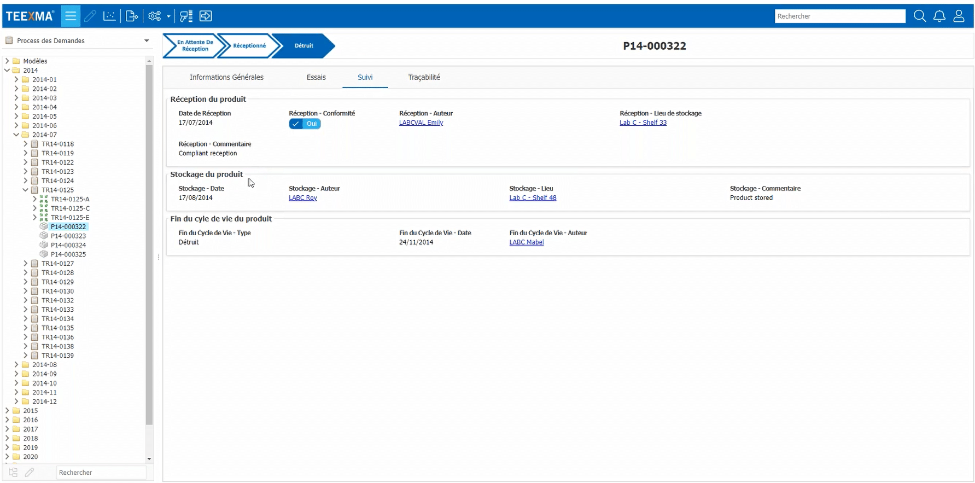975x483 pixels.
Task: Click the 2017 folder icon
Action: pyautogui.click(x=16, y=429)
